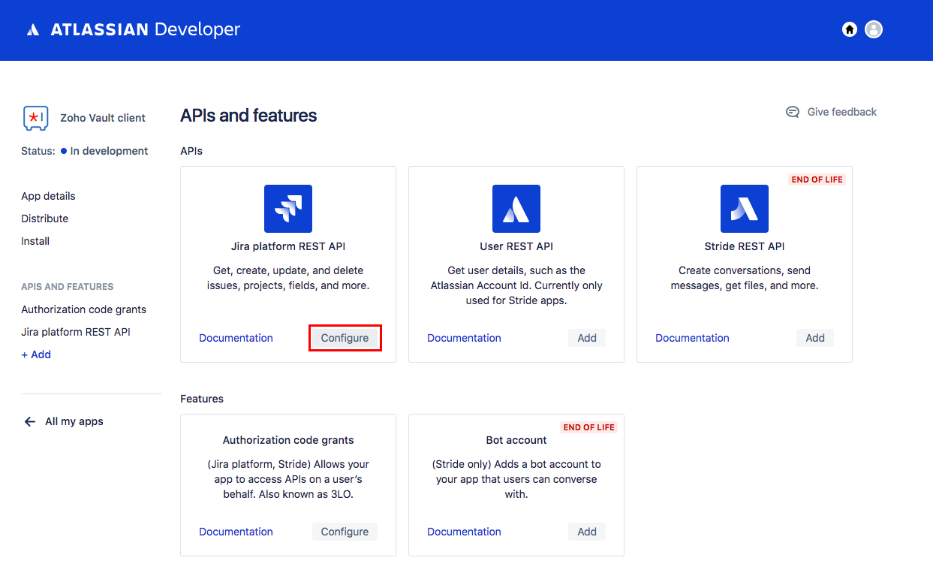933x588 pixels.
Task: Open the home icon in header
Action: click(850, 29)
